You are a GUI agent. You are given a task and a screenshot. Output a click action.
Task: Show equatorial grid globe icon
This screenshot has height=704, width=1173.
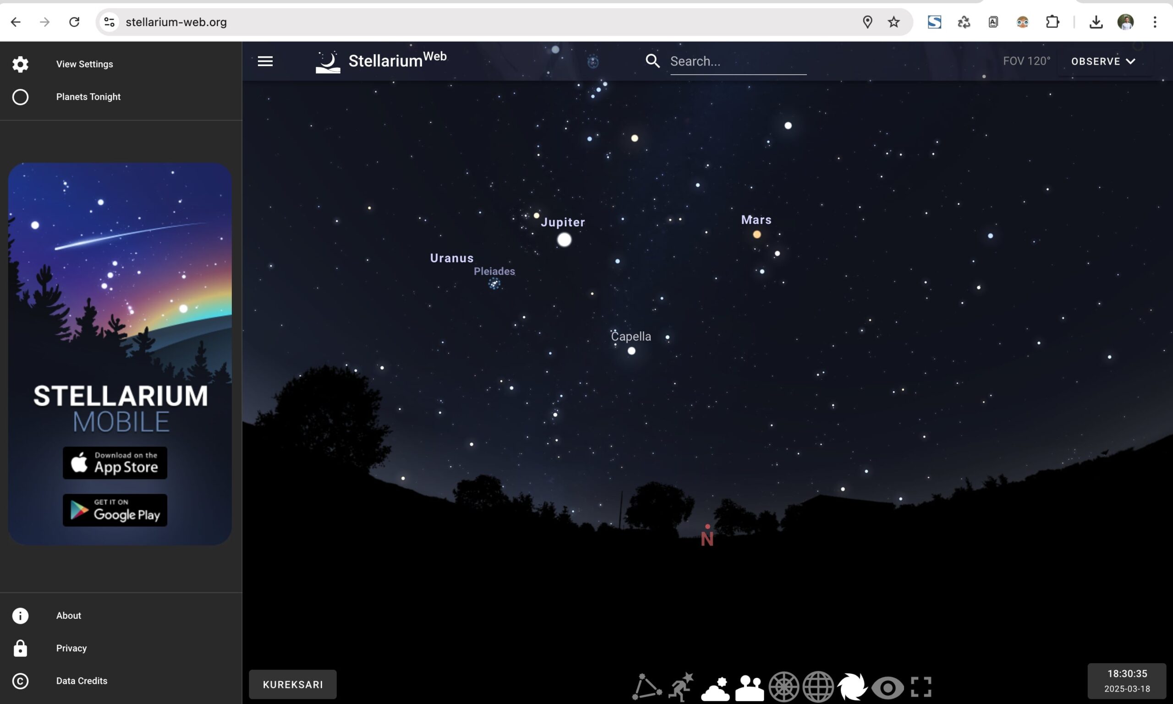818,687
